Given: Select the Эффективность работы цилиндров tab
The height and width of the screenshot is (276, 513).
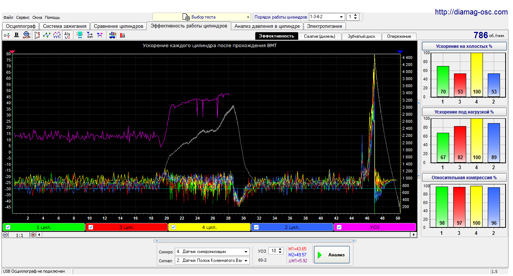Looking at the screenshot, I should (189, 26).
